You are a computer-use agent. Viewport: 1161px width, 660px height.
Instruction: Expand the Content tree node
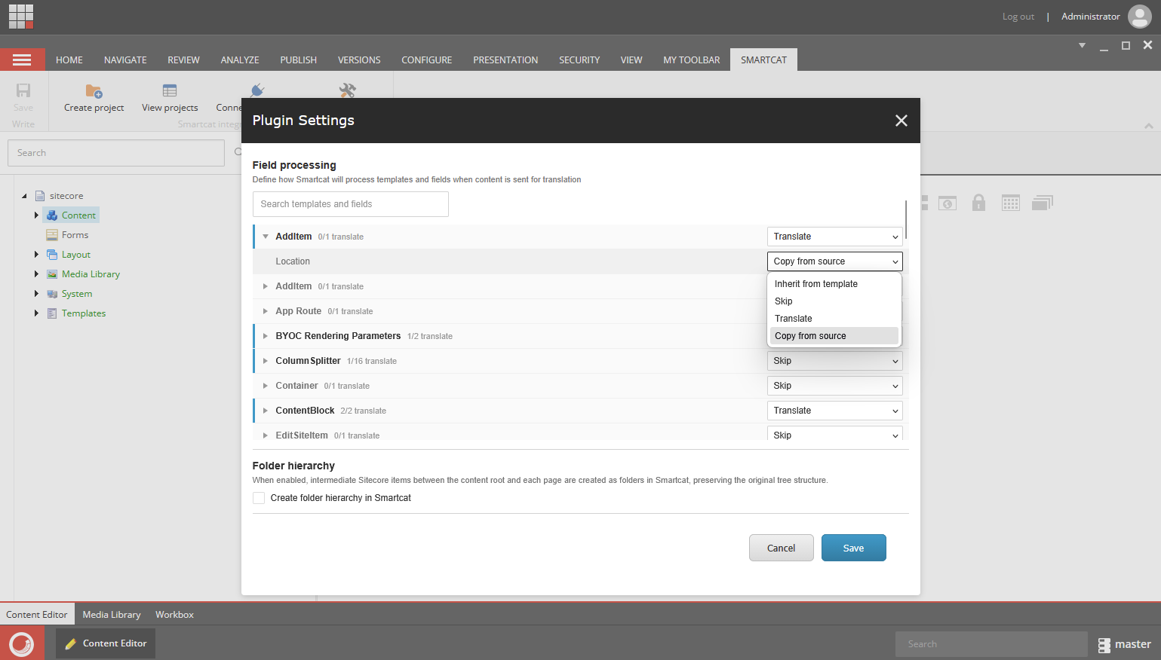36,215
